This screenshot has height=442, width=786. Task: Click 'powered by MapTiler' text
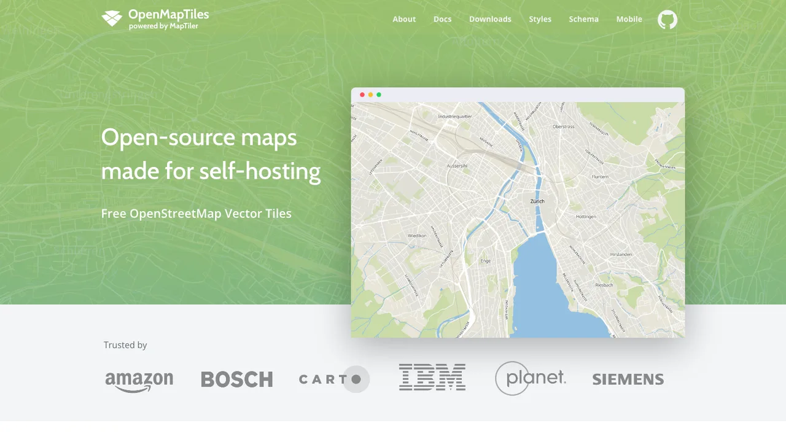pos(163,26)
